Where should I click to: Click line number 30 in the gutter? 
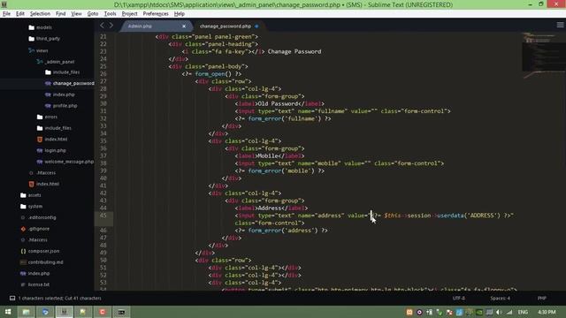tap(103, 103)
